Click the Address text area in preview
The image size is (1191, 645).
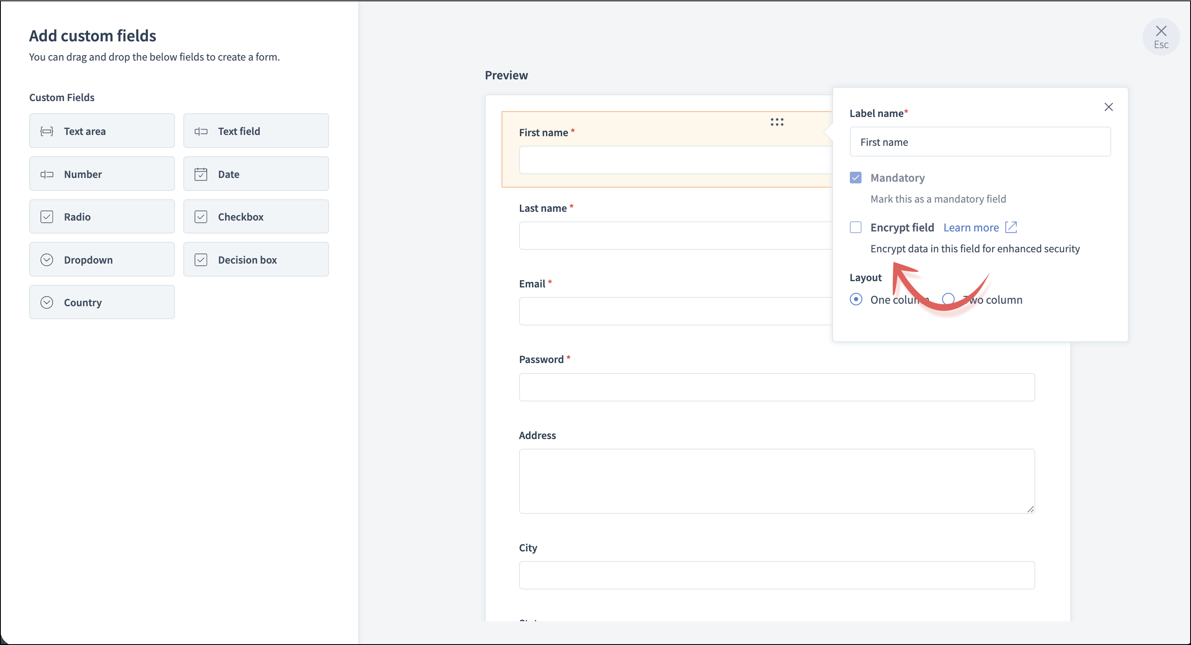tap(776, 481)
